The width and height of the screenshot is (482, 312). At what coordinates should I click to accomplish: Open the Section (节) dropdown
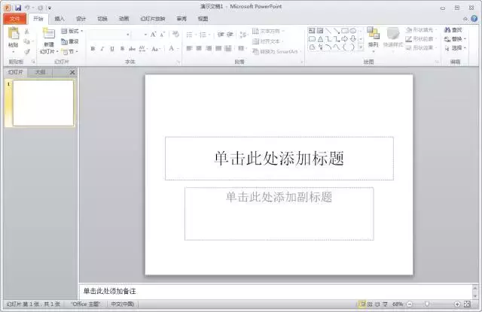point(70,52)
